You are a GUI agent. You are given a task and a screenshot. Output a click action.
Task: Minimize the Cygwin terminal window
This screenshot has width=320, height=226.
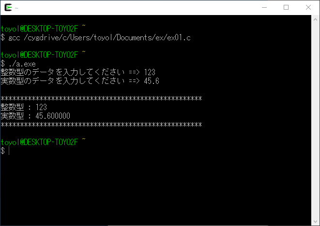tap(264, 8)
